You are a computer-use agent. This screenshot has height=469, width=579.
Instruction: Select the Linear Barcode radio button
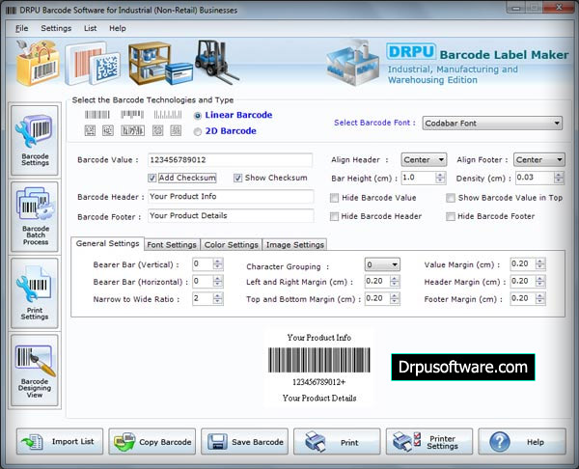click(198, 116)
